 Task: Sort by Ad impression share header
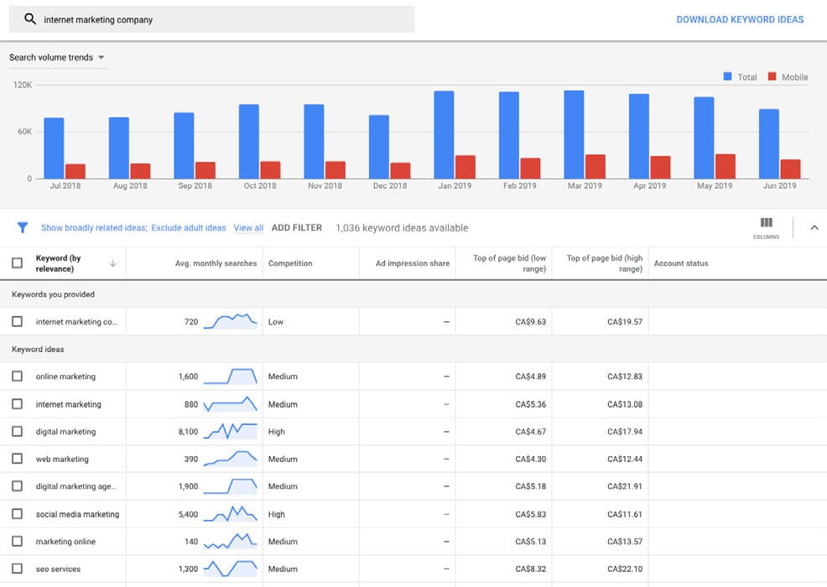point(413,263)
